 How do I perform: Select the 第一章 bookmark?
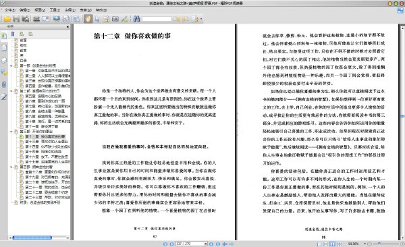(x=47, y=71)
